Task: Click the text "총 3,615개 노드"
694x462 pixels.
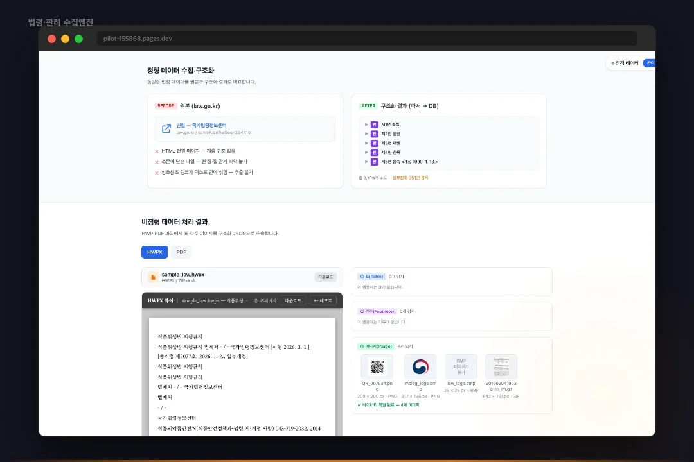Action: click(x=373, y=178)
